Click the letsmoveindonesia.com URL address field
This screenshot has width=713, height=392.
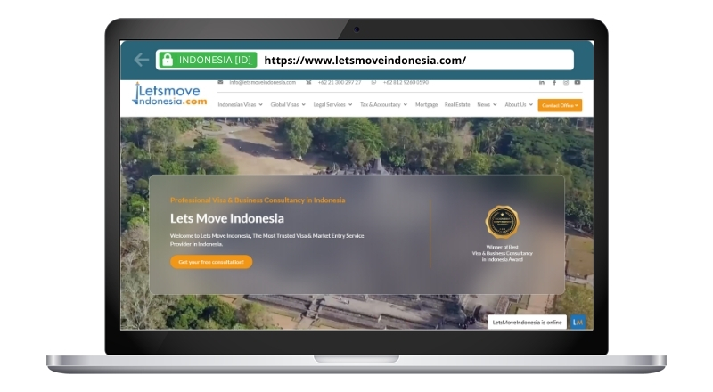pos(365,60)
